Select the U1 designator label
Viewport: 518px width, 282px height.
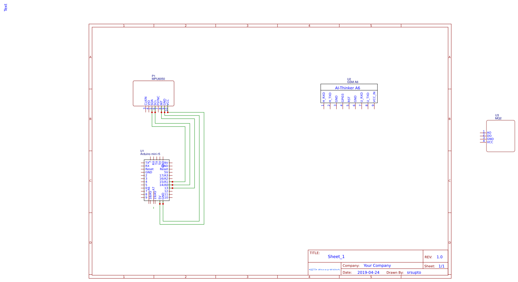point(142,151)
